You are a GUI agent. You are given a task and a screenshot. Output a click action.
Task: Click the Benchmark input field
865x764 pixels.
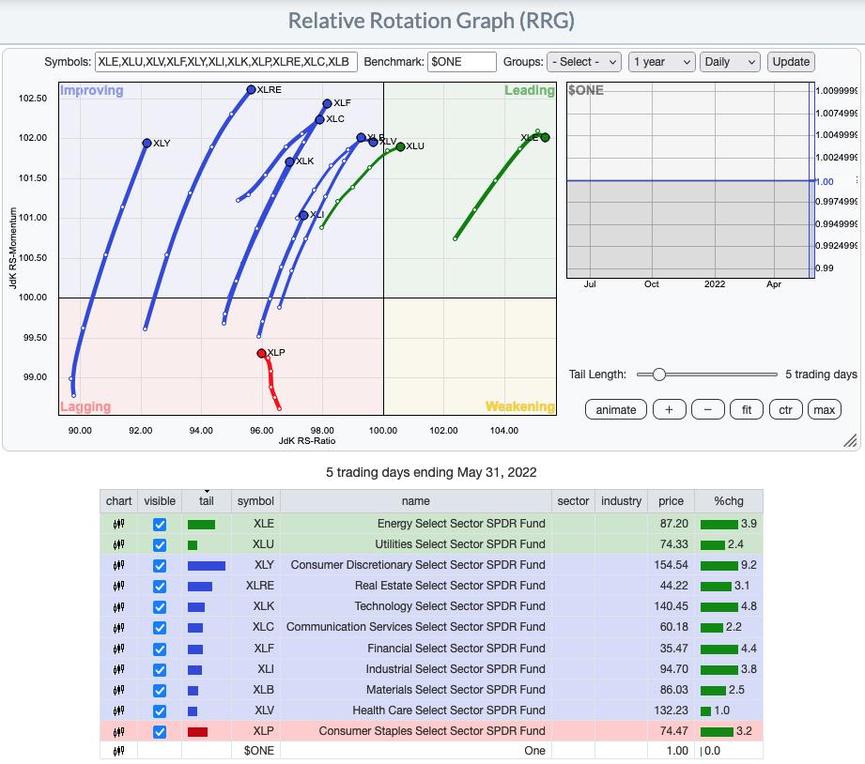(x=462, y=62)
